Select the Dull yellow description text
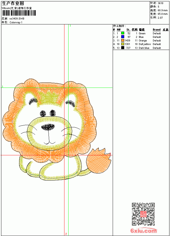The width and height of the screenshot is (170, 236). click(x=145, y=44)
